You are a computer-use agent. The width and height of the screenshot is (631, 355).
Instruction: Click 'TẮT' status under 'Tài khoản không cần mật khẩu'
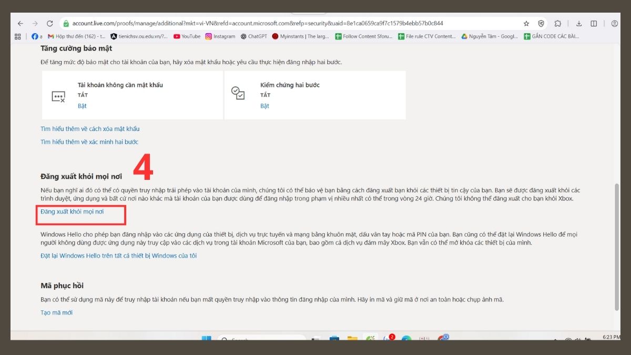tap(83, 95)
